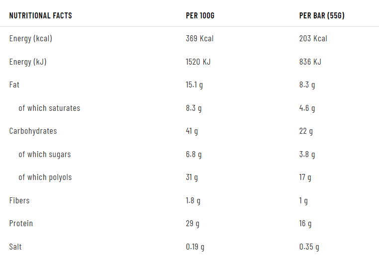Click the 836 KJ per bar value
379x260 pixels.
click(310, 62)
